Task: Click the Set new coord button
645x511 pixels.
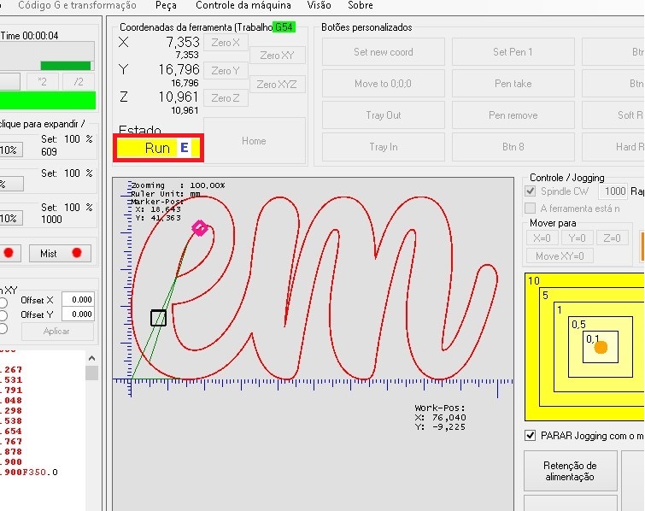Action: pos(383,52)
